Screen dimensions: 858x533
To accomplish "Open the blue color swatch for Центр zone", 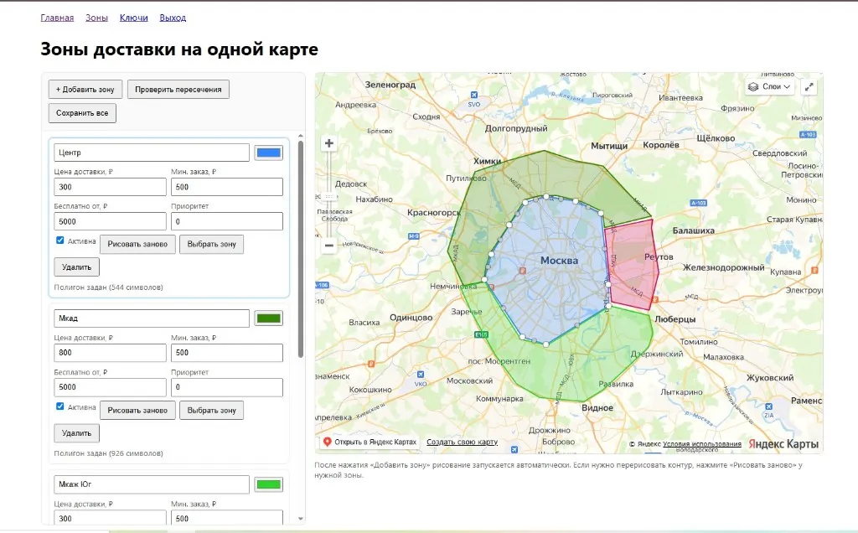I will click(269, 153).
